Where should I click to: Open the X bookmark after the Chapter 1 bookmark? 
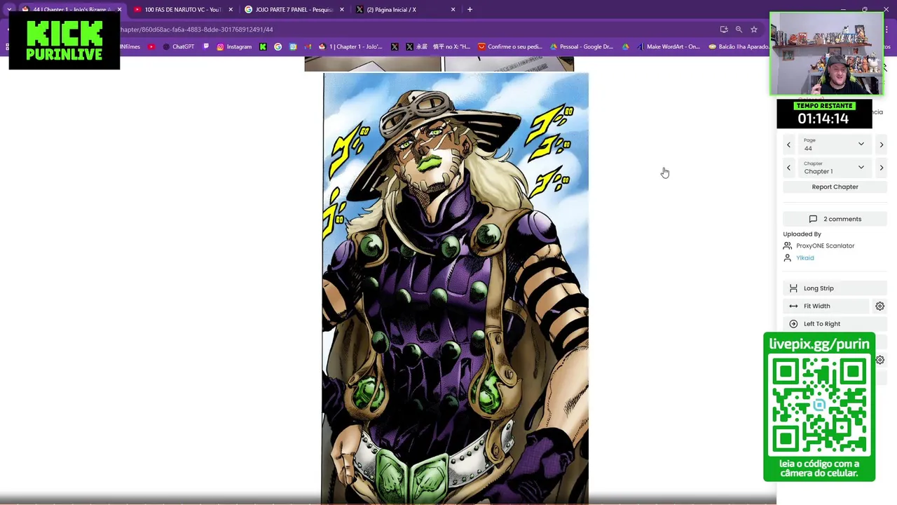coord(395,47)
